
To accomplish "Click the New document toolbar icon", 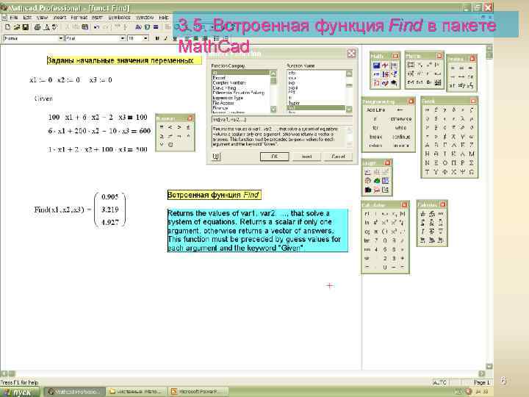I will point(7,27).
